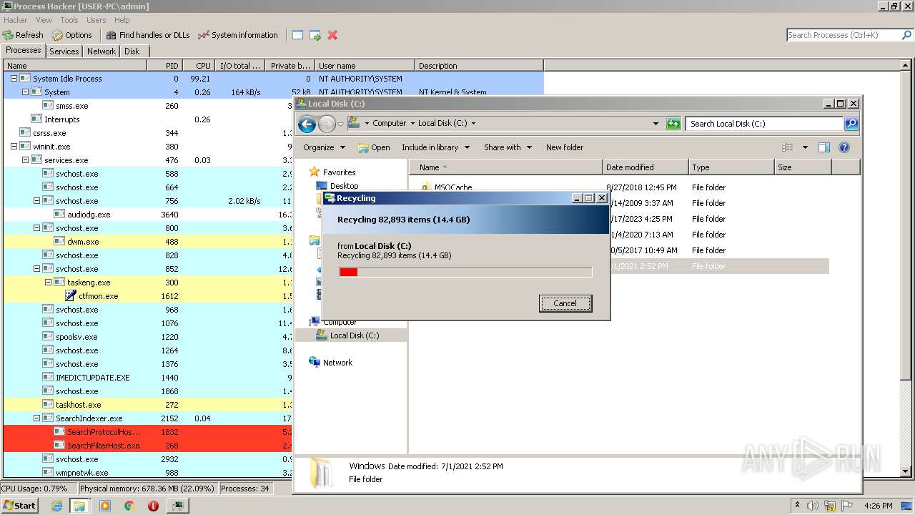This screenshot has width=915, height=515.
Task: Open Options from Process Hacker toolbar
Action: [x=71, y=34]
